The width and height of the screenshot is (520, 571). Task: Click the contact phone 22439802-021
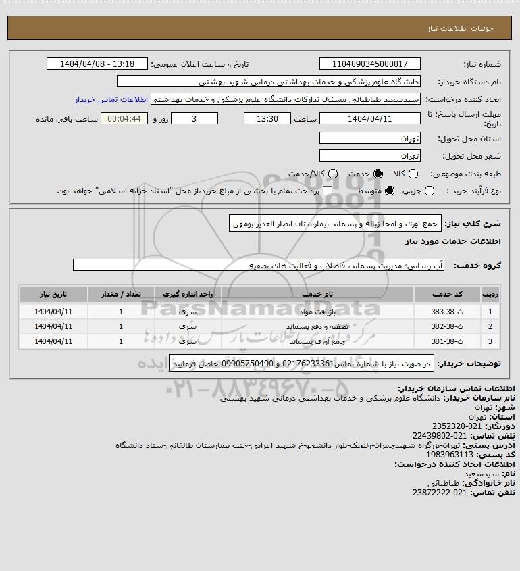440,436
